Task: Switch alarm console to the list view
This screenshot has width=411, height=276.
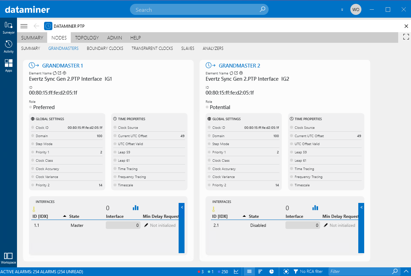Action: (x=249, y=271)
